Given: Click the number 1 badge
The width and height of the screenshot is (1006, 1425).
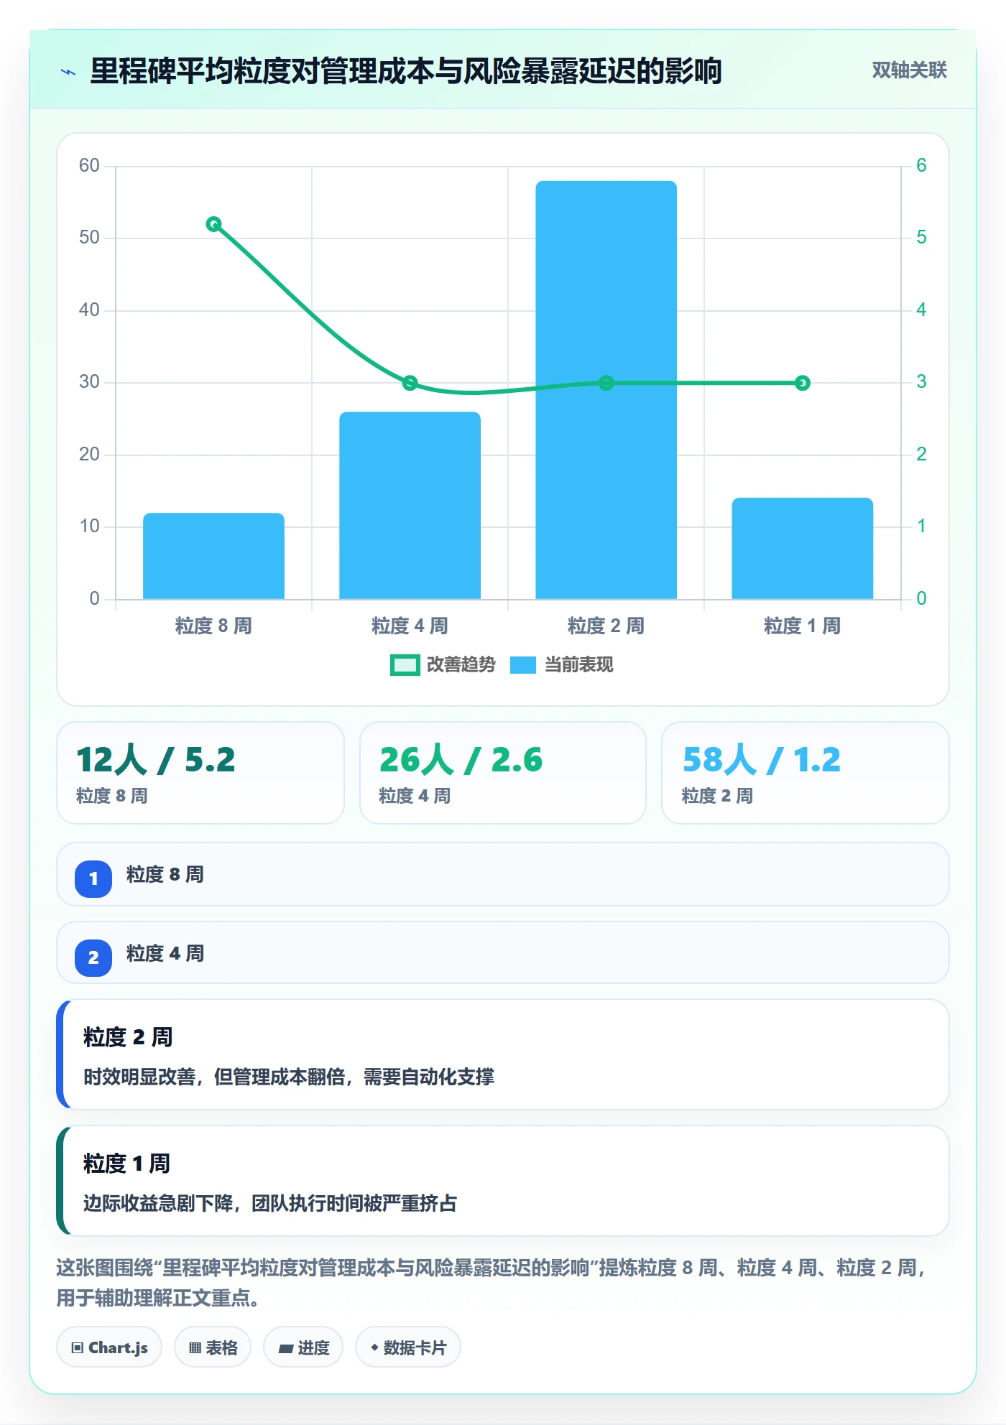Looking at the screenshot, I should [93, 878].
